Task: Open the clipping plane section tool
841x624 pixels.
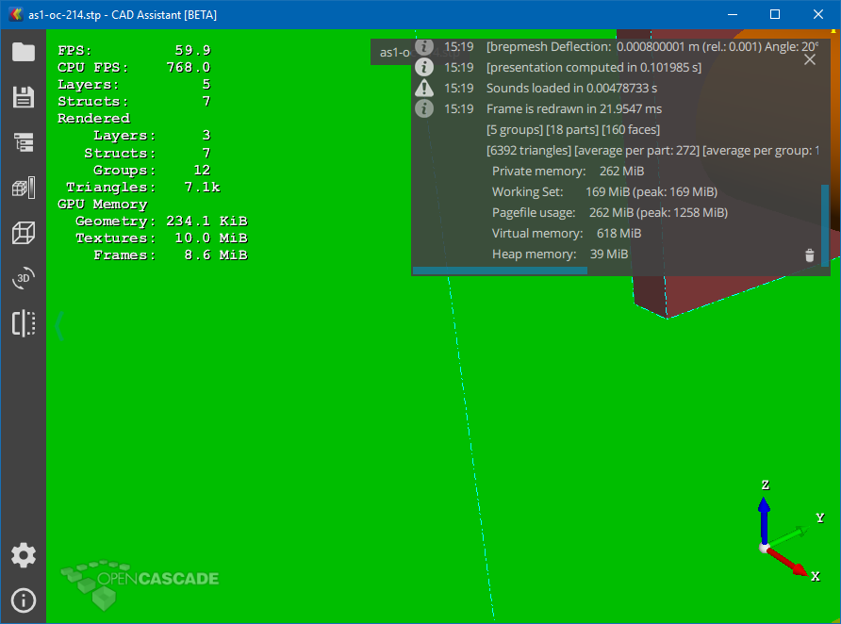Action: (x=23, y=323)
